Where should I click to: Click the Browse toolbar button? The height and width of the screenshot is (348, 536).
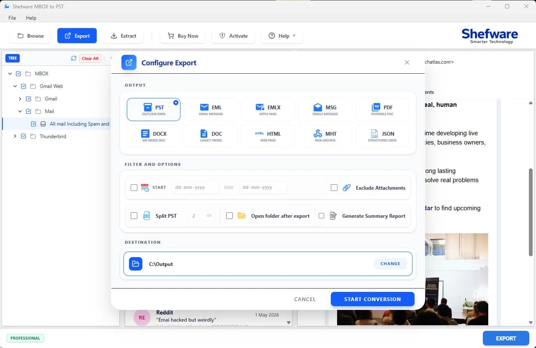30,36
